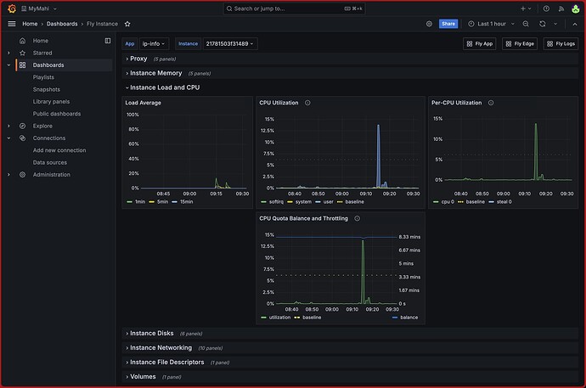Click the Share button

click(x=448, y=24)
